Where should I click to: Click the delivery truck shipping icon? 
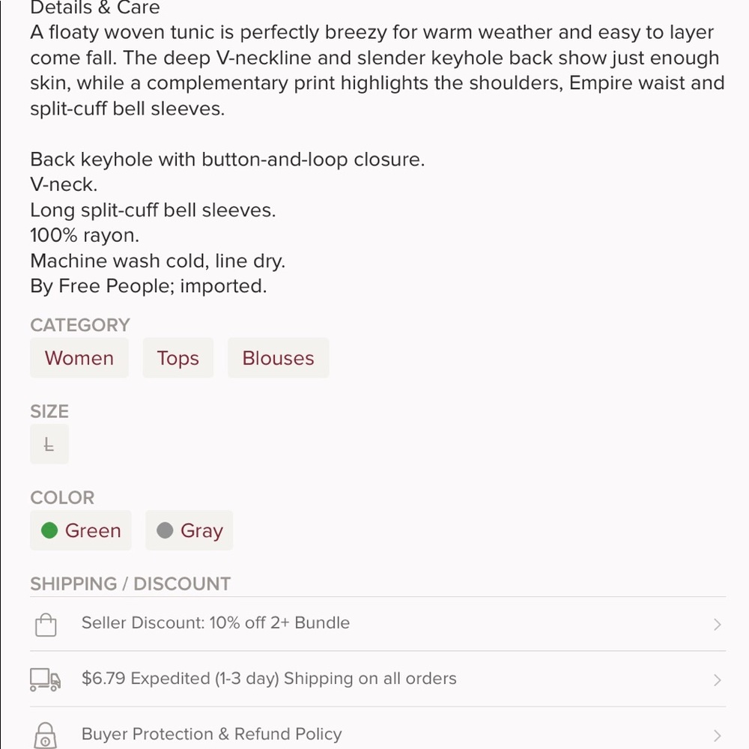pyautogui.click(x=45, y=679)
